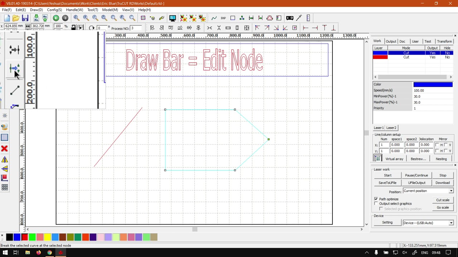Toggle Y row mirror H checkbox
The image size is (458, 257).
(x=437, y=151)
